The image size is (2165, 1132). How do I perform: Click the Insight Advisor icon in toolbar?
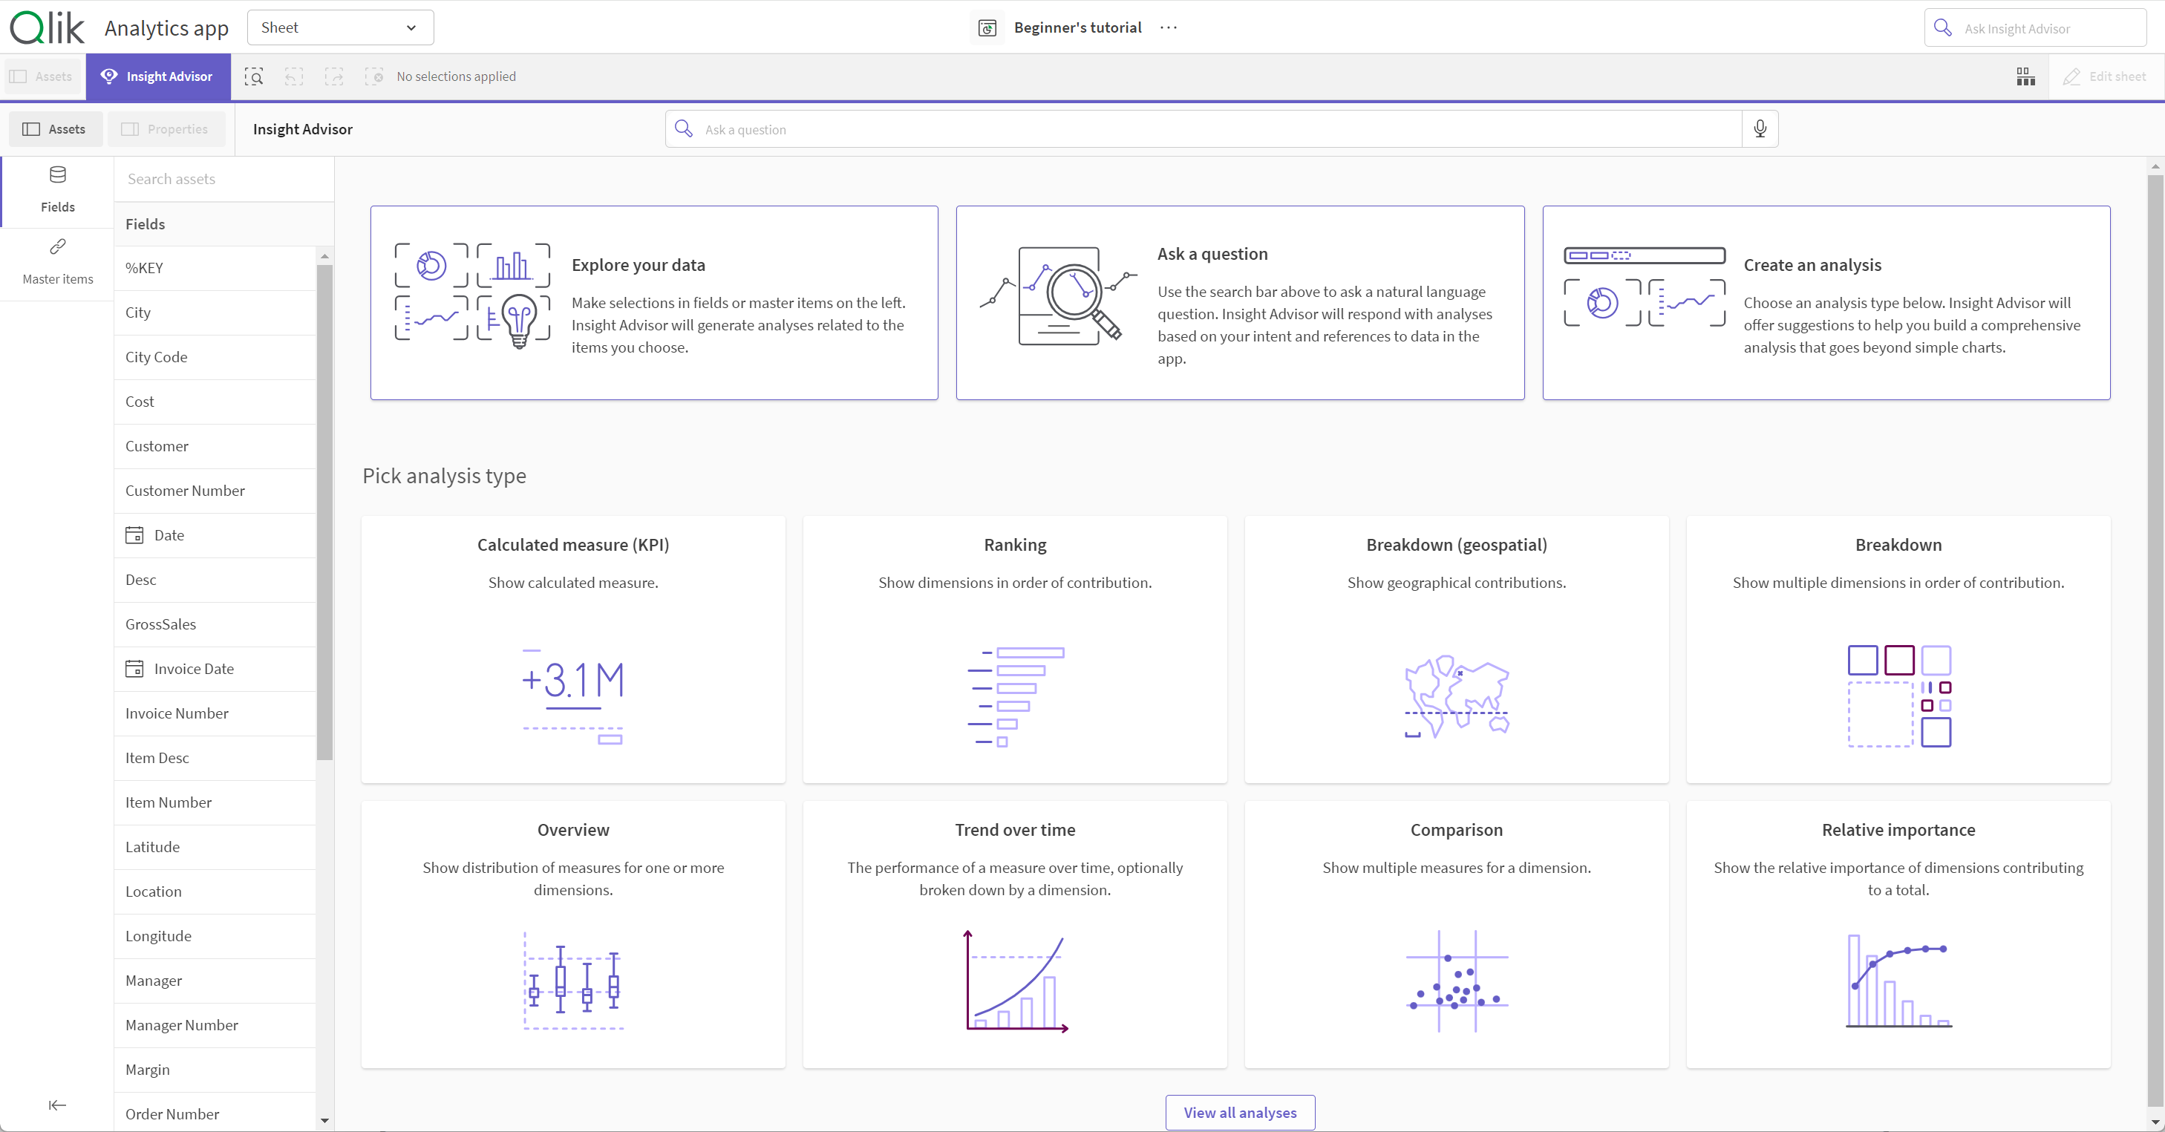[x=157, y=76]
